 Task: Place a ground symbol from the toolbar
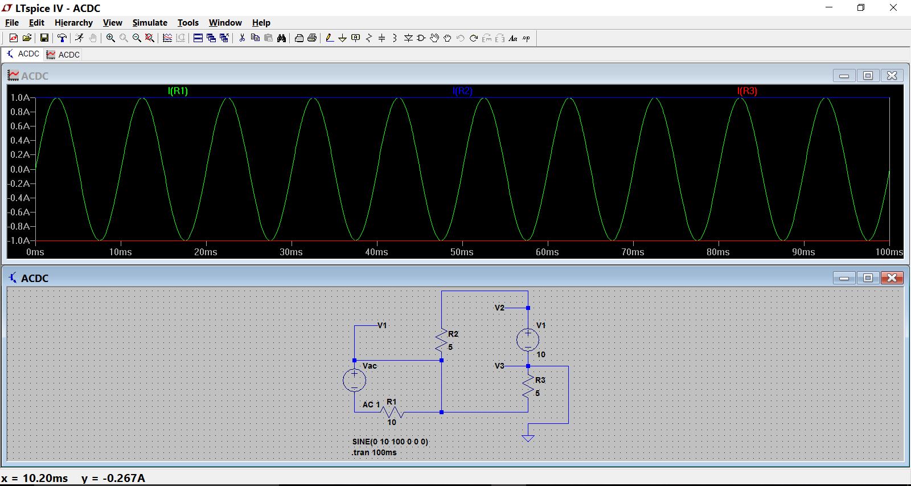[x=343, y=38]
